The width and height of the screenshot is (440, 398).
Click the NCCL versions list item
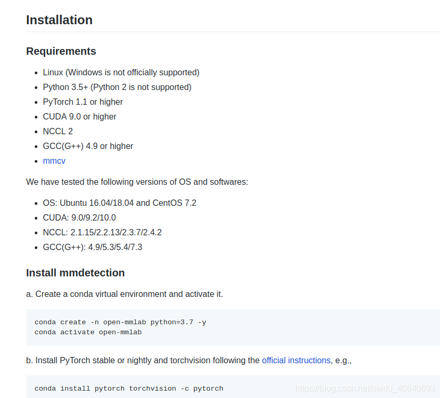[102, 232]
